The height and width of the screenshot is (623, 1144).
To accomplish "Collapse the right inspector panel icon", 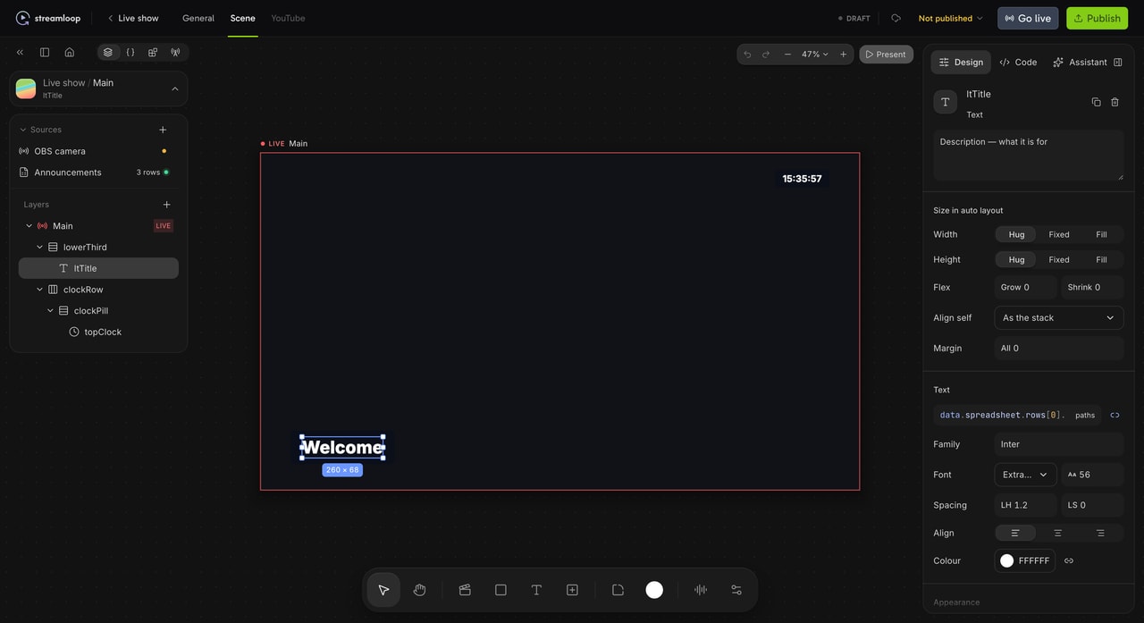I will [1117, 62].
